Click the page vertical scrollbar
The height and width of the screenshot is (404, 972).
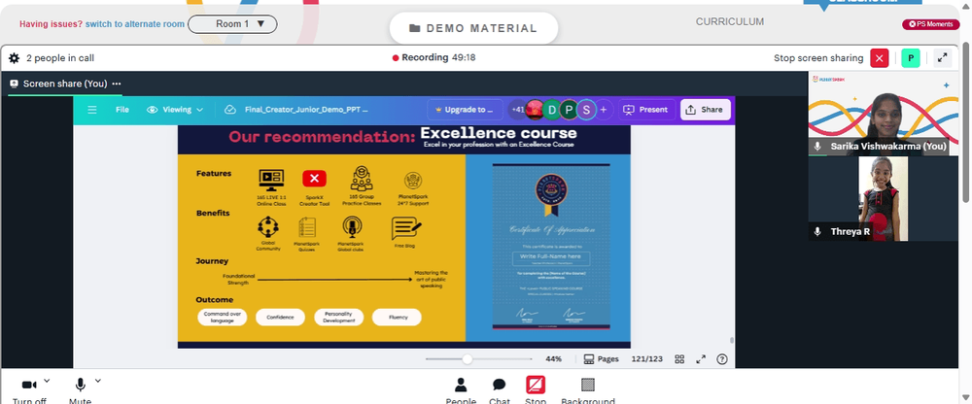966,120
